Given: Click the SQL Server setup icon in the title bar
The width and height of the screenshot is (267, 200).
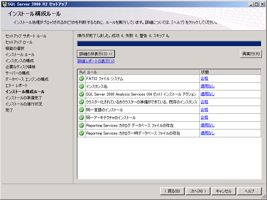Looking at the screenshot, I should (x=4, y=4).
